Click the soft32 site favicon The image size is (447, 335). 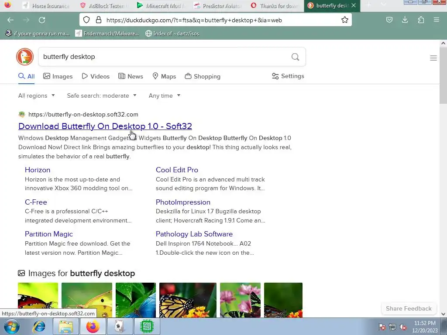click(22, 115)
